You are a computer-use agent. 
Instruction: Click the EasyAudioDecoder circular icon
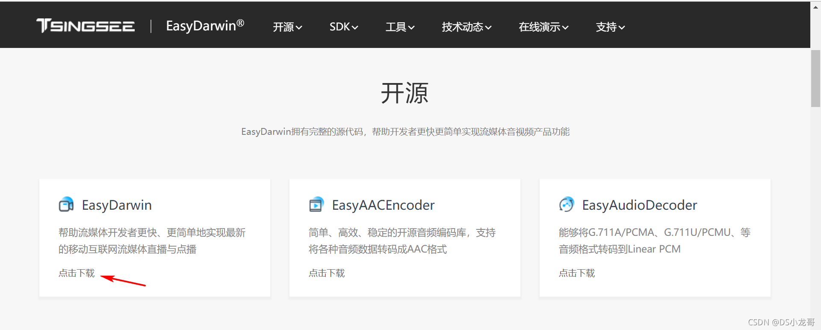[567, 205]
